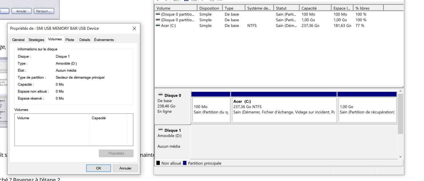Select the Volumes tab
The height and width of the screenshot is (181, 424).
[x=55, y=39]
